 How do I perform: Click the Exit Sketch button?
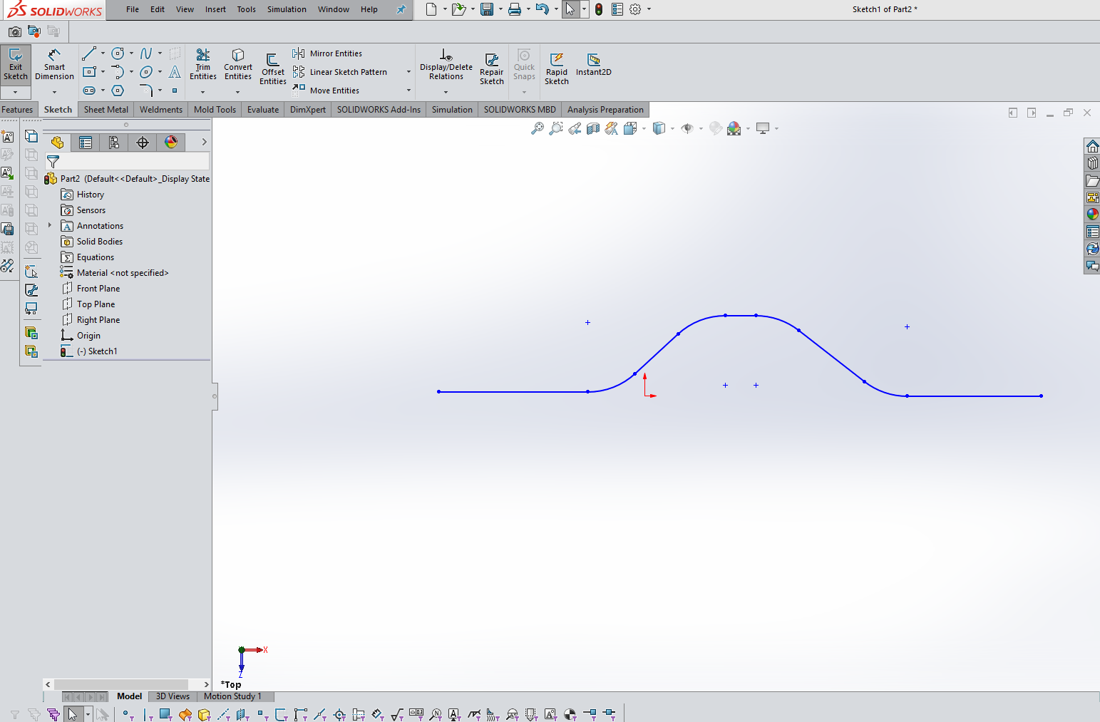16,64
